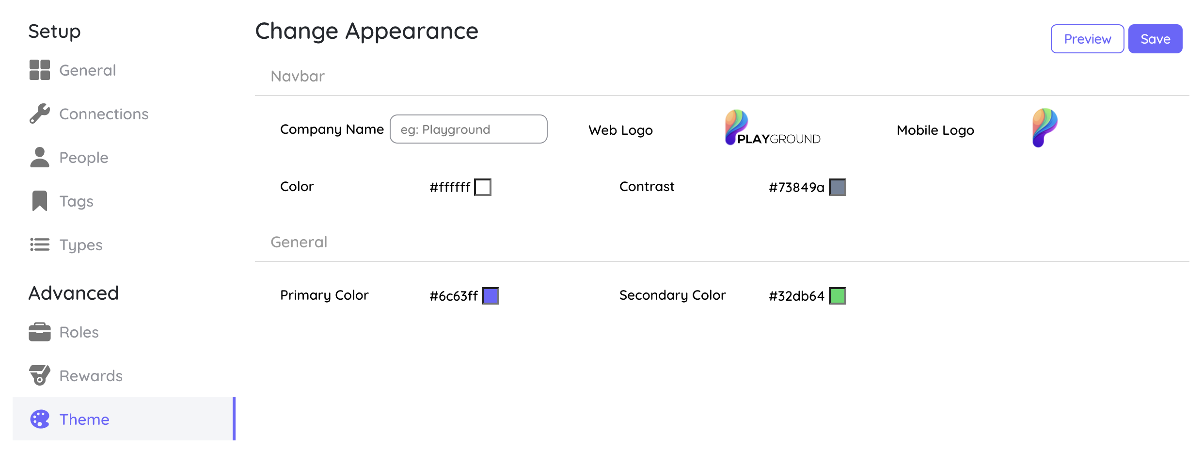Click the Playground Web Logo image
This screenshot has height=453, width=1203.
[x=772, y=128]
